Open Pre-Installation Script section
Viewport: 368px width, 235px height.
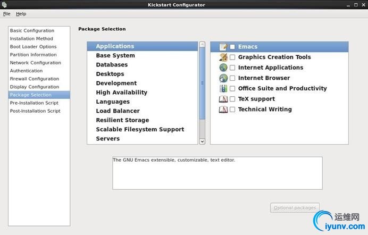39,103
